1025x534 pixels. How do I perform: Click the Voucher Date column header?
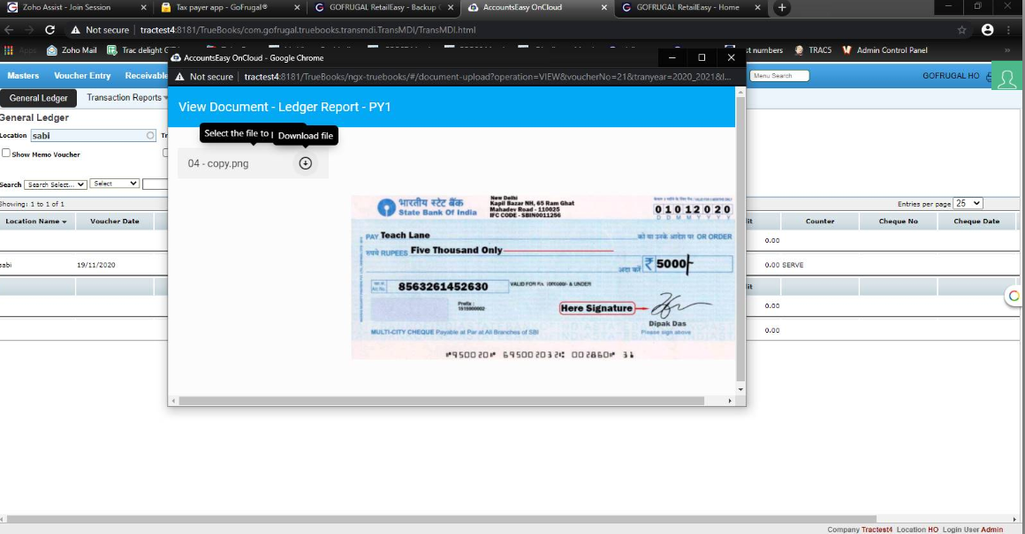tap(114, 222)
